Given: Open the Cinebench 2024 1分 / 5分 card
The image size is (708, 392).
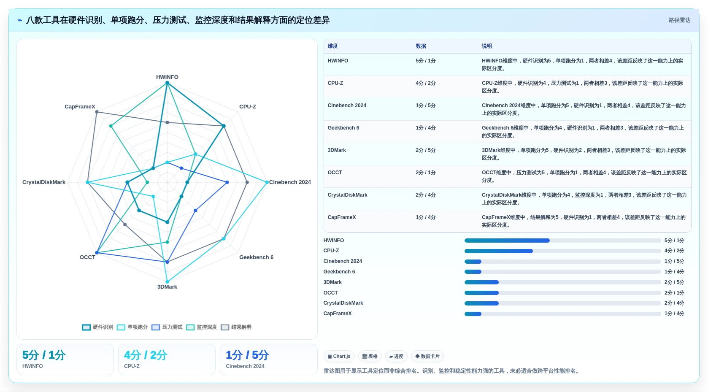Looking at the screenshot, I should (268, 360).
